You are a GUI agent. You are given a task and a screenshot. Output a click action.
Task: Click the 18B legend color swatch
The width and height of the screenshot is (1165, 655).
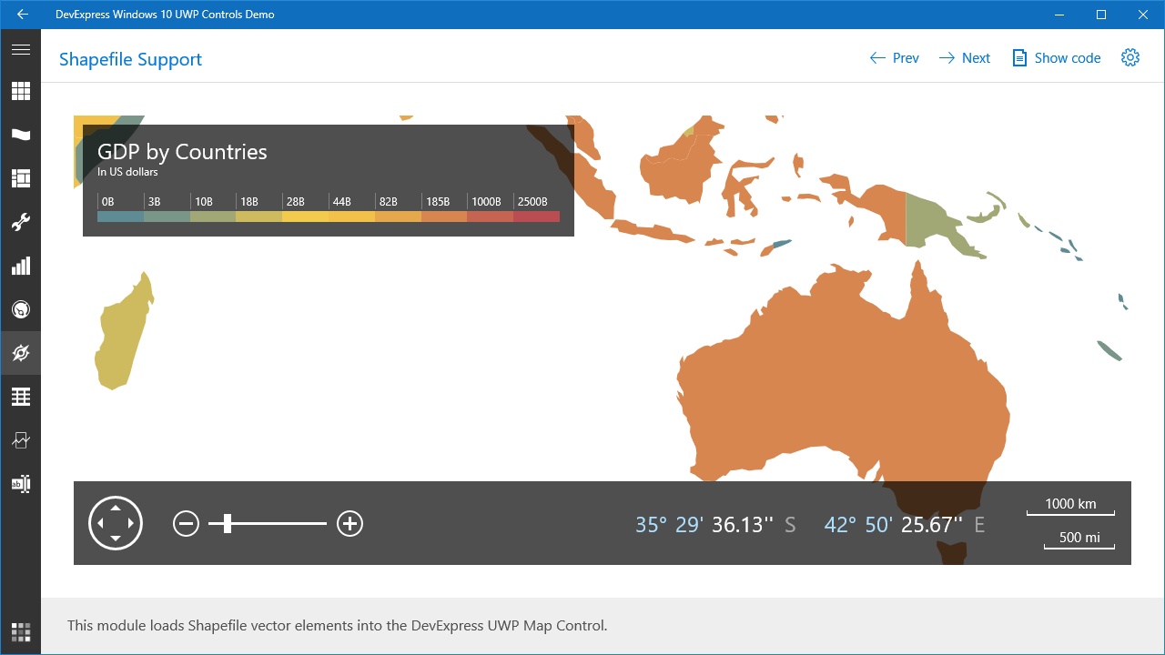259,217
